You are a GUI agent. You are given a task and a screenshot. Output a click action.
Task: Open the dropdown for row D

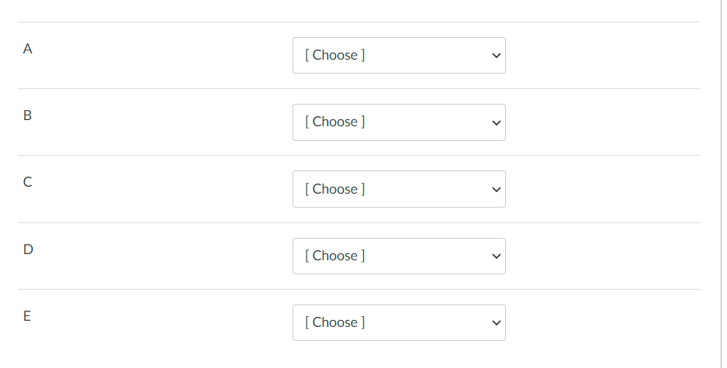[399, 256]
